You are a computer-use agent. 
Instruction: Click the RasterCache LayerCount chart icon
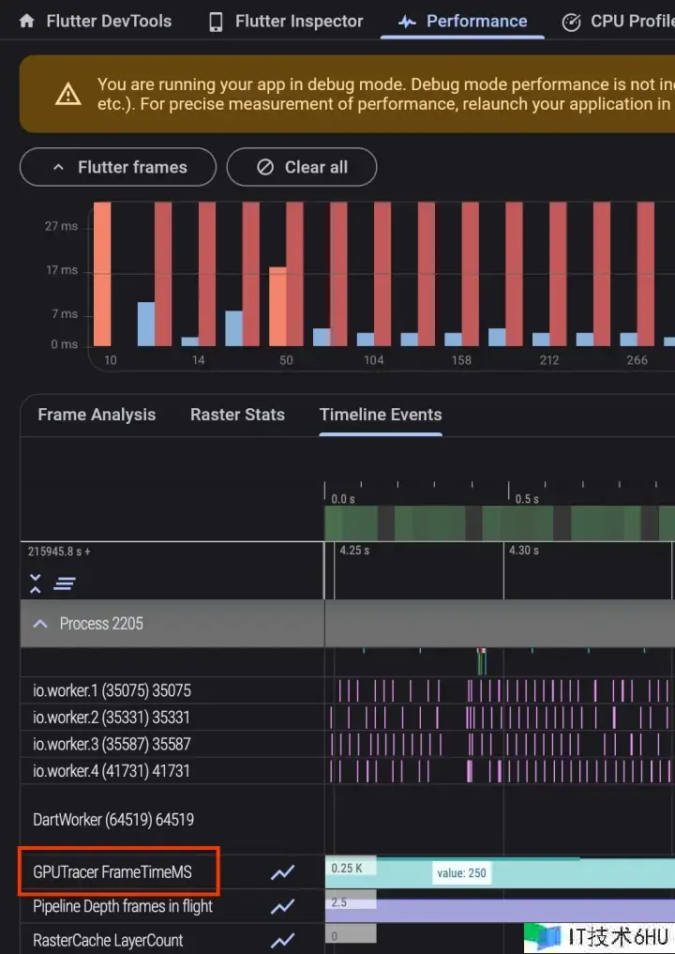pyautogui.click(x=282, y=940)
